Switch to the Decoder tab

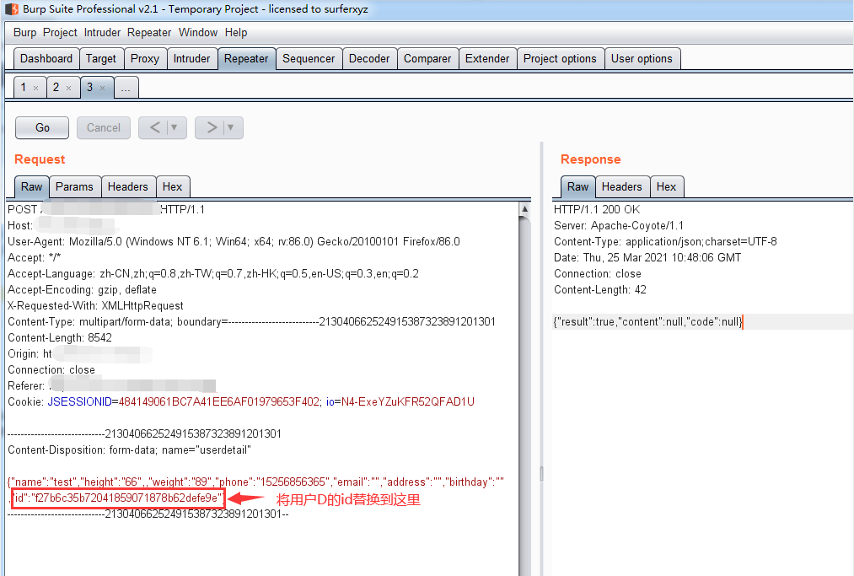click(x=369, y=59)
